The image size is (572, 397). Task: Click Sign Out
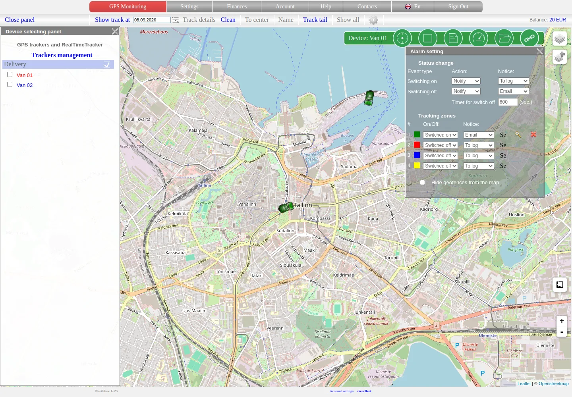(x=458, y=7)
